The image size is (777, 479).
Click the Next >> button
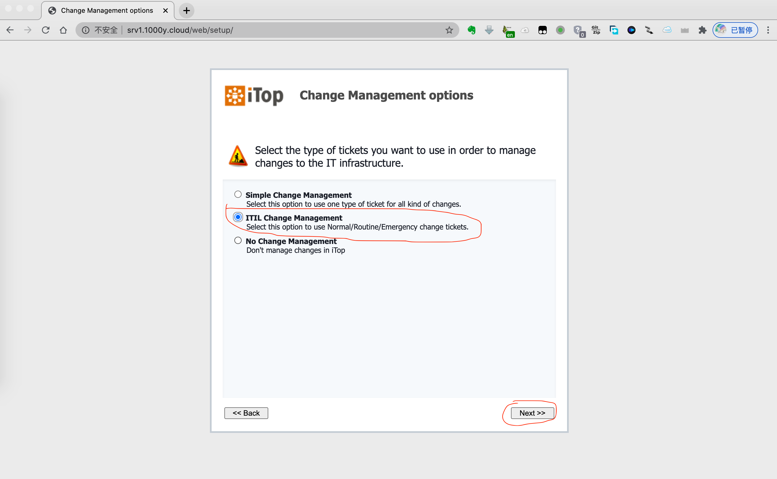(x=532, y=413)
